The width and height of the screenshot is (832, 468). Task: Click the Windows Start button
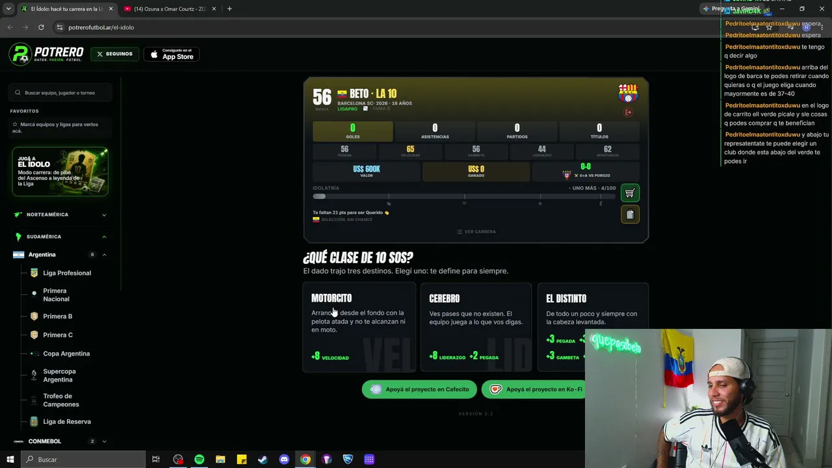coord(10,460)
